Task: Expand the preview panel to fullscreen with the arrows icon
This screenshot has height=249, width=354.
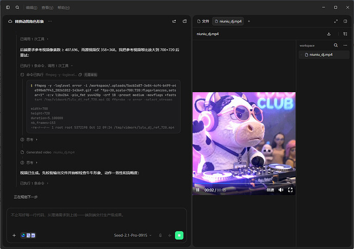Action: 336,21
